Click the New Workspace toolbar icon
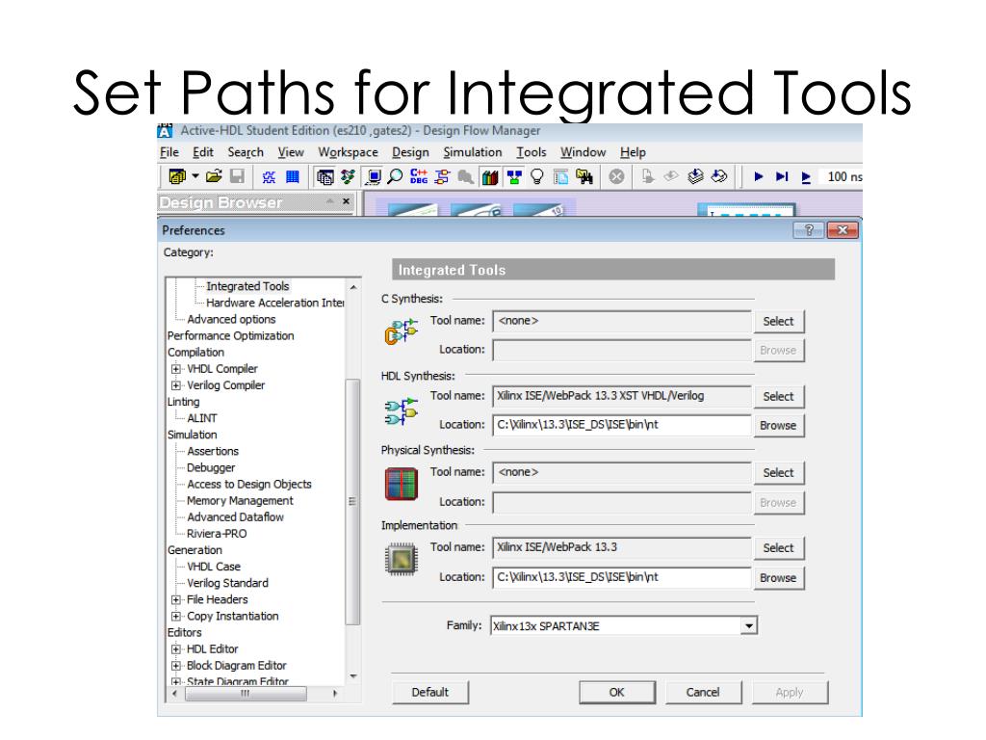Viewport: 986px width, 740px height. pos(177,177)
